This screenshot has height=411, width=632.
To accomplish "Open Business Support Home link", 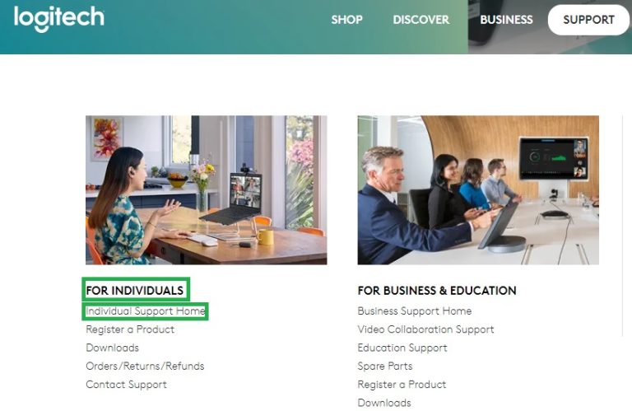I will coord(415,311).
